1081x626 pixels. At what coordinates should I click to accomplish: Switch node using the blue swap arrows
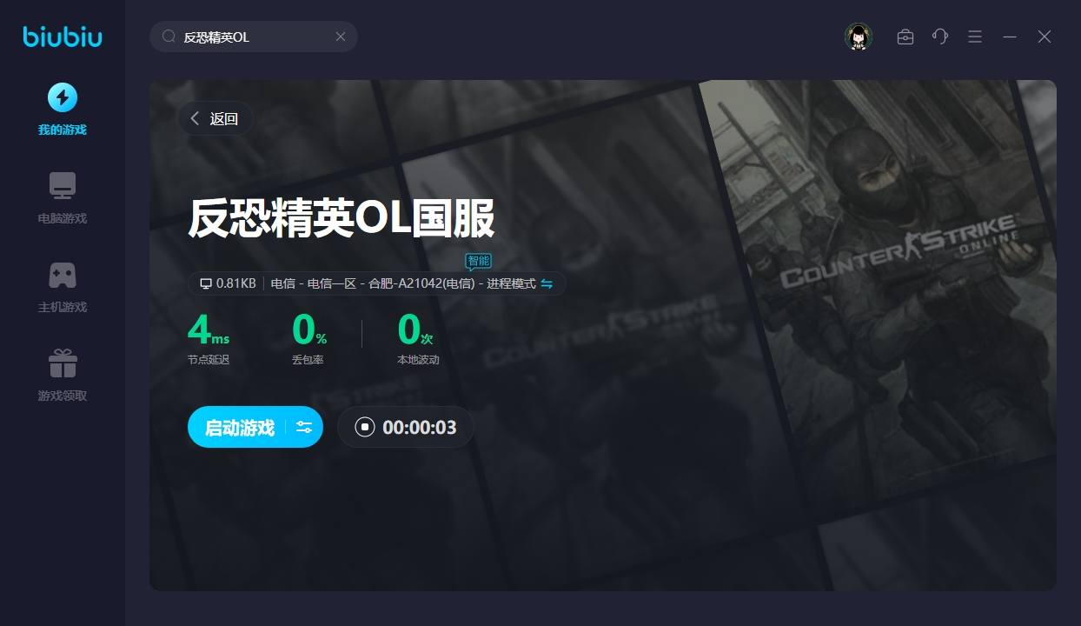[547, 283]
